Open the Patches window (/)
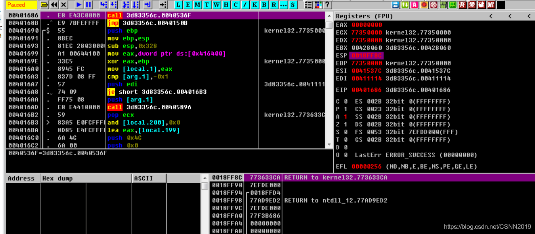 (245, 5)
